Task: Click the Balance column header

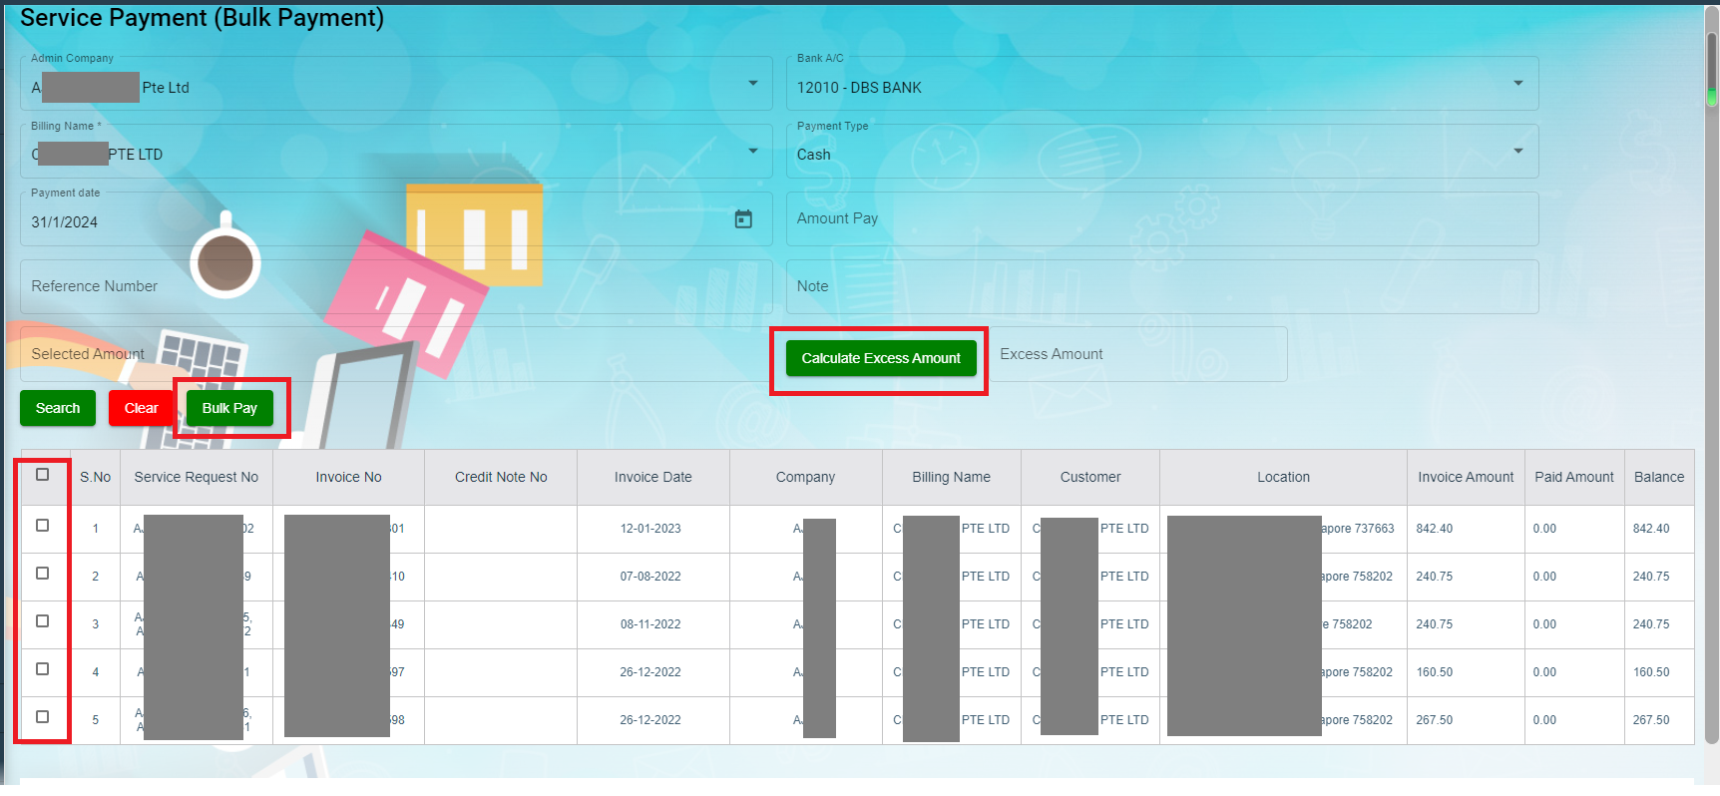Action: click(1658, 478)
